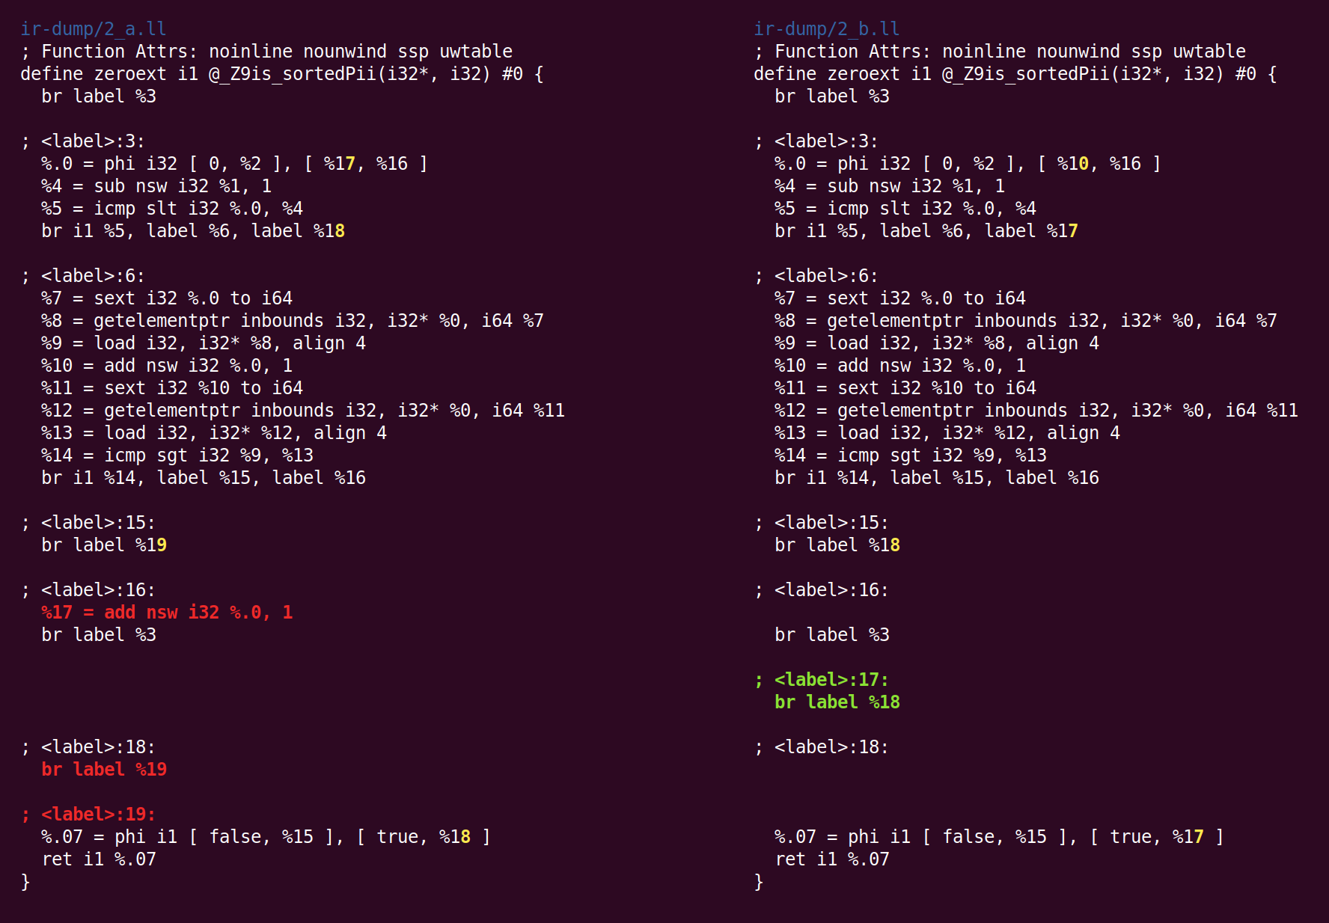Click the '; Function Attrs' comment in 2_b.ll

pyautogui.click(x=1000, y=52)
